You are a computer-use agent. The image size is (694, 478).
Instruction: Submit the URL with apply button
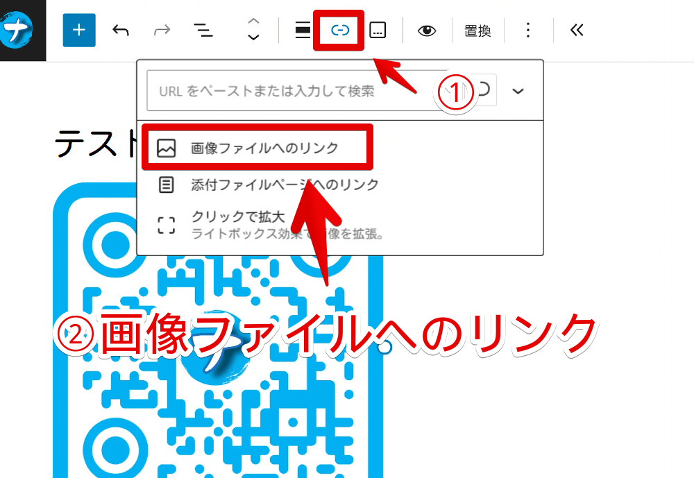484,90
